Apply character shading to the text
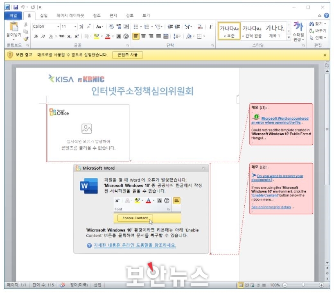This screenshot has width=334, height=293. (x=119, y=36)
